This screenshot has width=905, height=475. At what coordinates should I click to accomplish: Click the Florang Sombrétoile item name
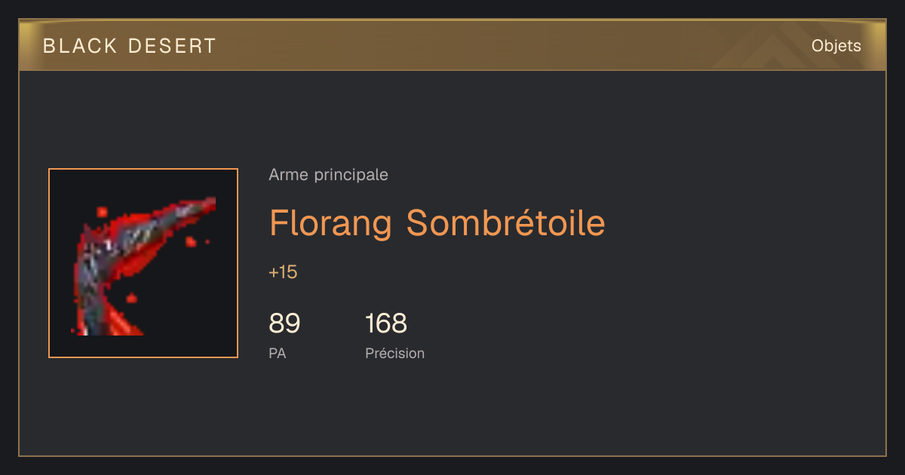(437, 223)
